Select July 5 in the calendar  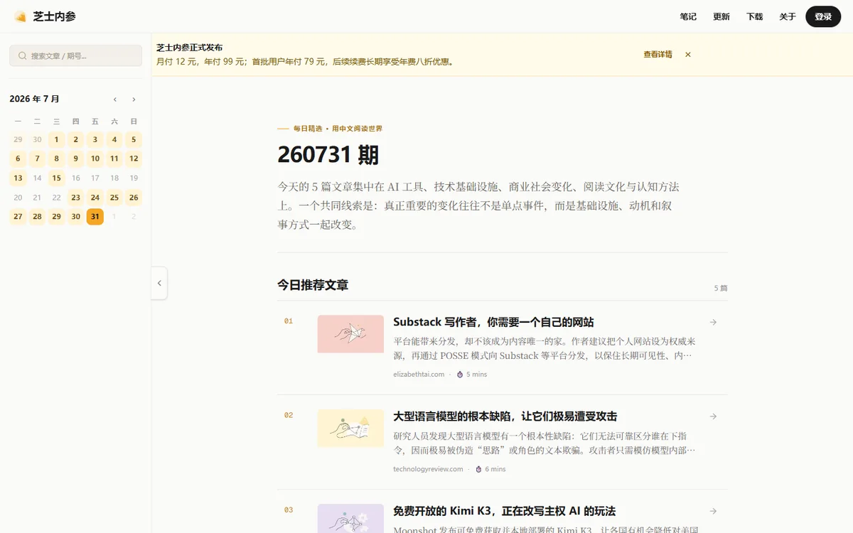click(x=134, y=139)
